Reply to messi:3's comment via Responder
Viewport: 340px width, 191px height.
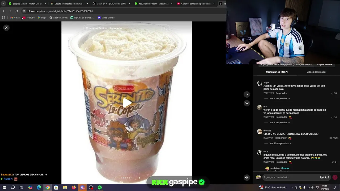tap(281, 138)
